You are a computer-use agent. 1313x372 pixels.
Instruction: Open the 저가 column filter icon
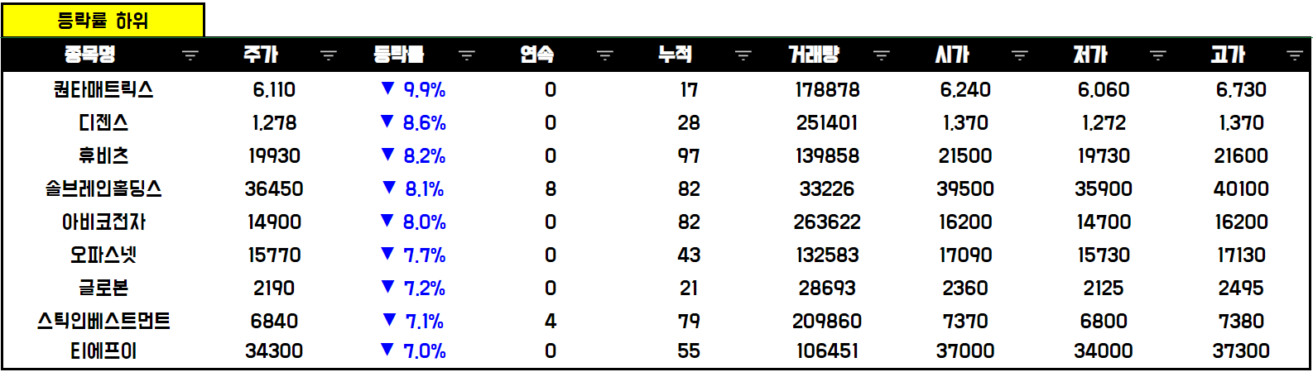pyautogui.click(x=1158, y=55)
